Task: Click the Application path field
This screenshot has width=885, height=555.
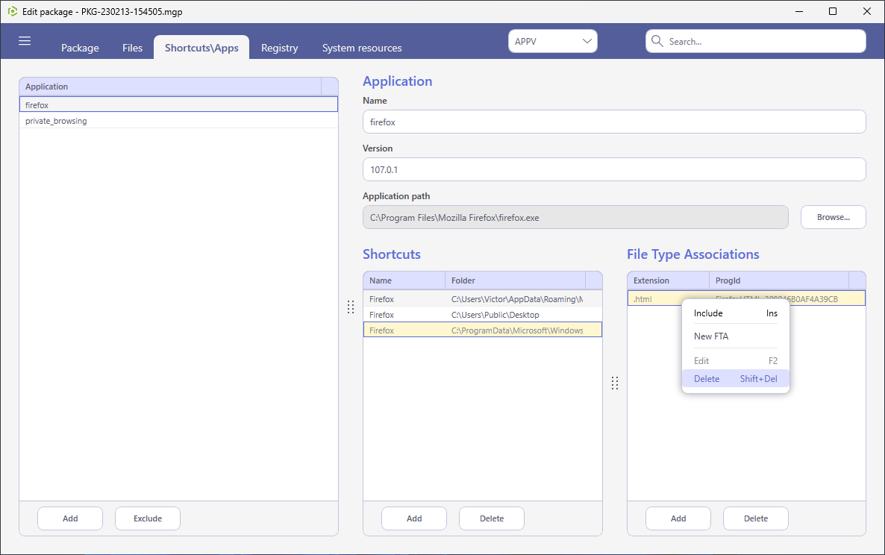Action: 575,217
